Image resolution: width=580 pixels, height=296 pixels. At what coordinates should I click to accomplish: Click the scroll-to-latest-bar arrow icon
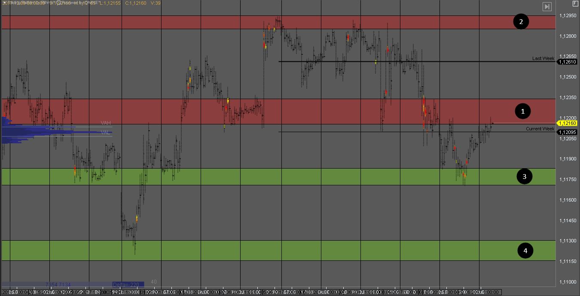pyautogui.click(x=547, y=6)
